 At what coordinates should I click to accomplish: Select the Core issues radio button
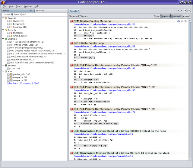(12, 15)
